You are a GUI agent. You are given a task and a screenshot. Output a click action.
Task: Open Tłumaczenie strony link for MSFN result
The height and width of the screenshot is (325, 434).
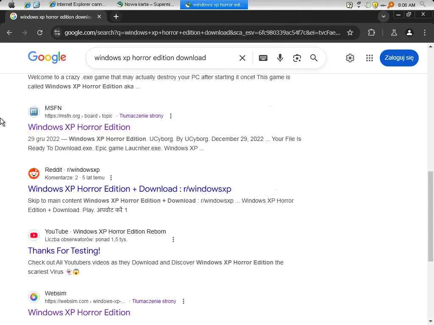(141, 116)
